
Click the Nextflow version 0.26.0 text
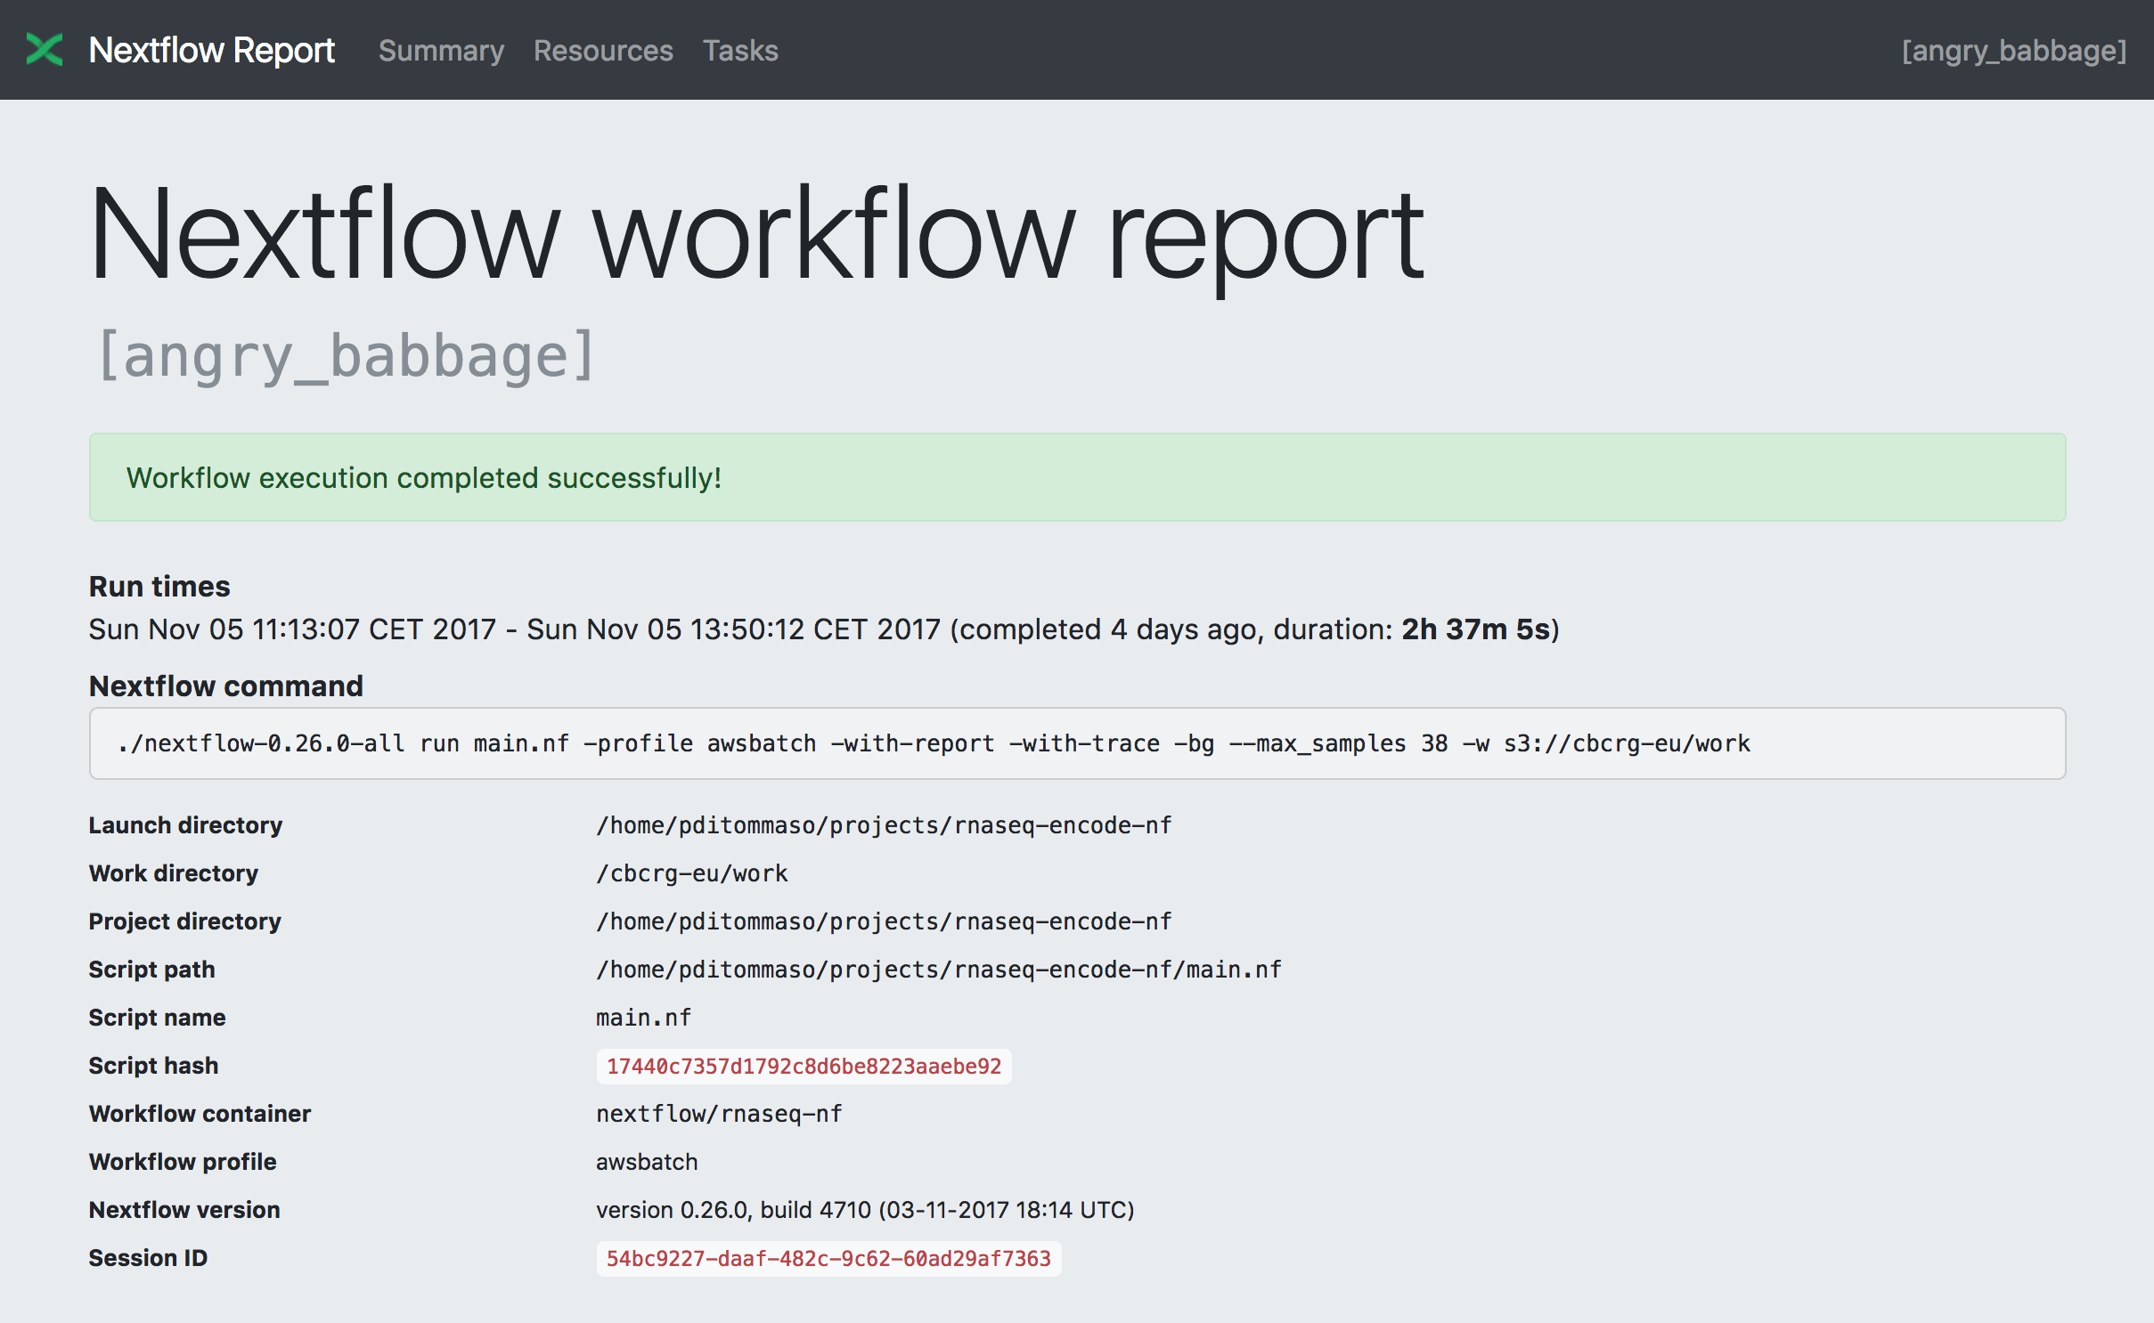point(864,1210)
